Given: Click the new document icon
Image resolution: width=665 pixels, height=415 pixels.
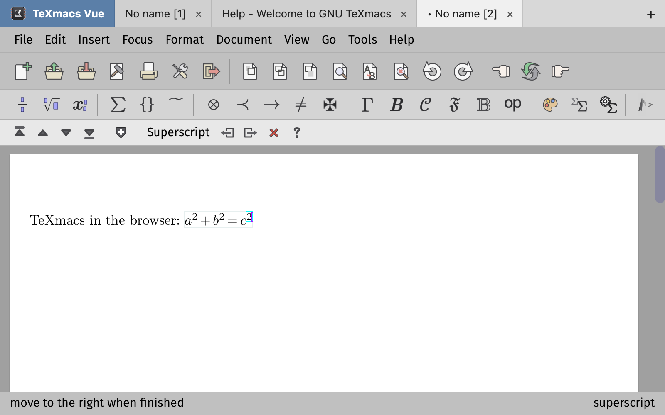Looking at the screenshot, I should coord(23,71).
